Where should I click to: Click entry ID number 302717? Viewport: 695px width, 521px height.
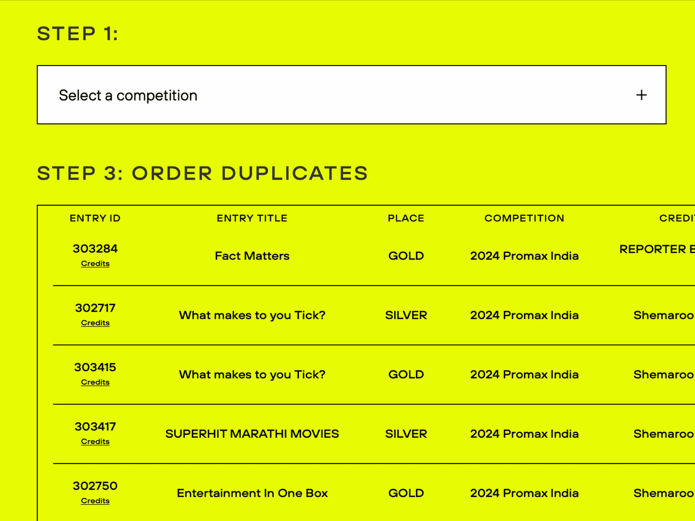(x=95, y=308)
